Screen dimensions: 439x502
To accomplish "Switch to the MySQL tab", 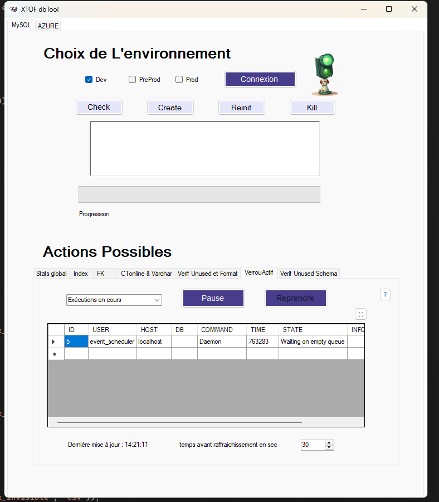I will click(21, 25).
